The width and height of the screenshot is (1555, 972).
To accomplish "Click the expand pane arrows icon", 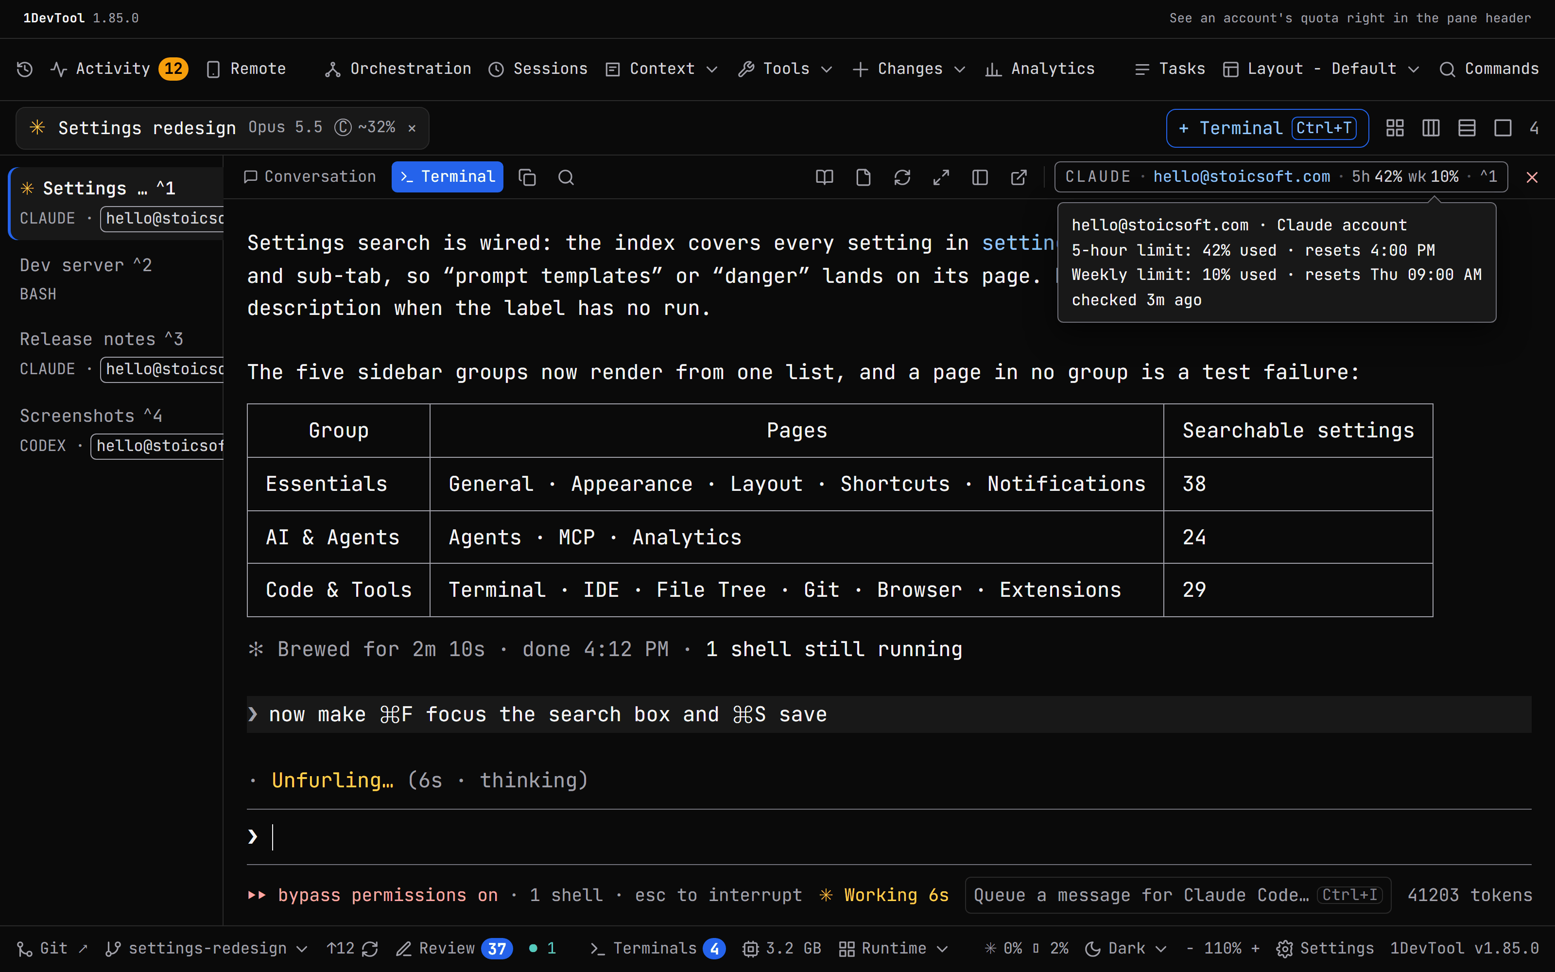I will [941, 177].
